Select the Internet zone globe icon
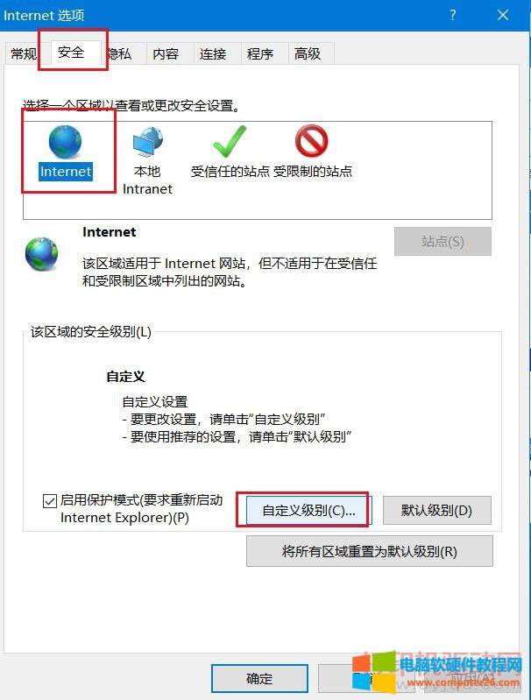 pyautogui.click(x=65, y=143)
